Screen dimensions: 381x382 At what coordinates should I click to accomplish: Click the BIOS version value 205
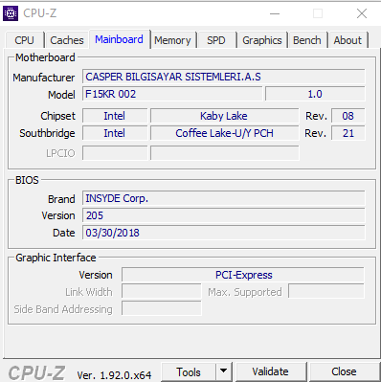[224, 215]
